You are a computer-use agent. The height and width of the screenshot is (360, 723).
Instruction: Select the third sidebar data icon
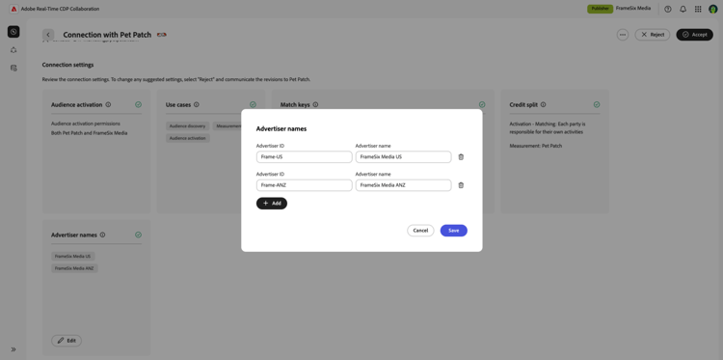pyautogui.click(x=13, y=68)
